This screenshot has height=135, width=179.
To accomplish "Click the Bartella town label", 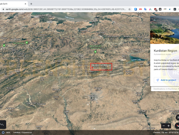I will click(x=39, y=126).
